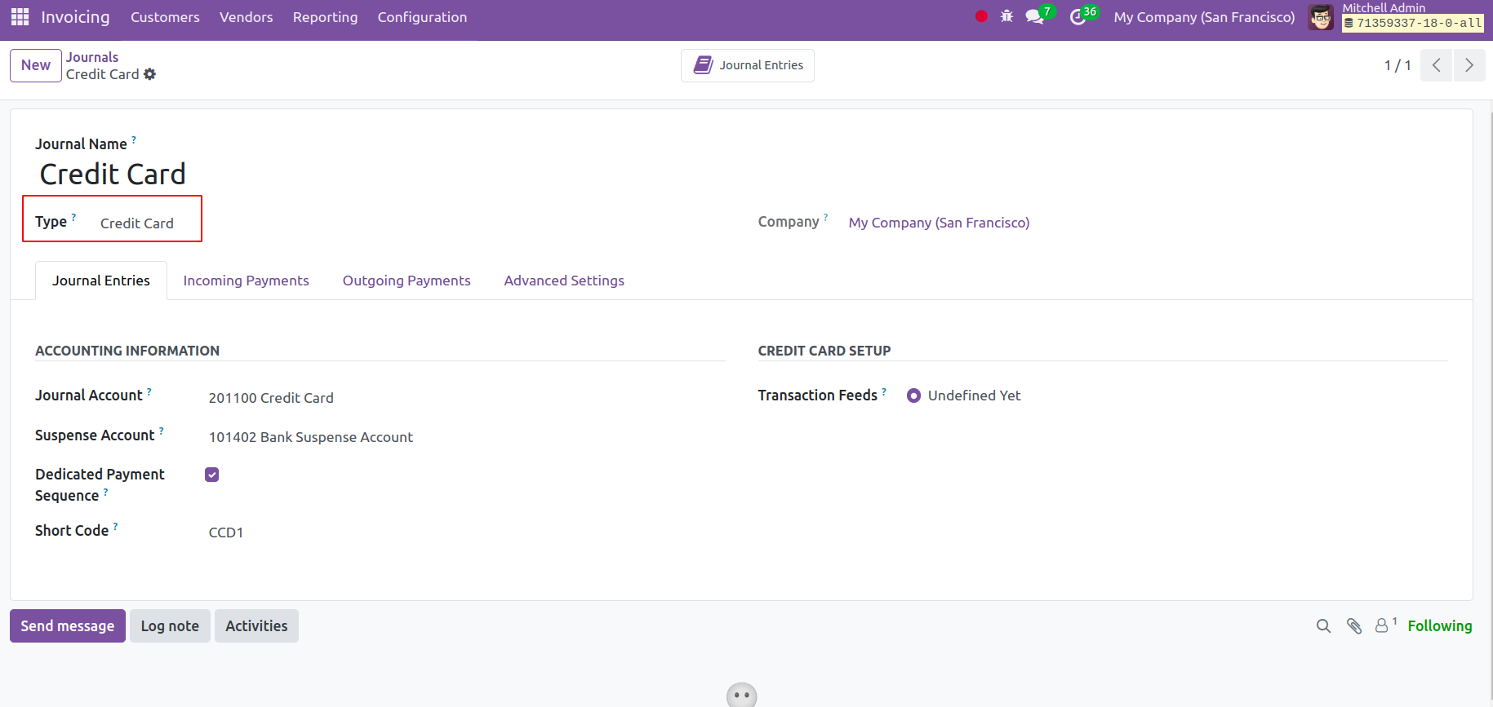
Task: Select the Undefined Yet radio option
Action: [913, 395]
